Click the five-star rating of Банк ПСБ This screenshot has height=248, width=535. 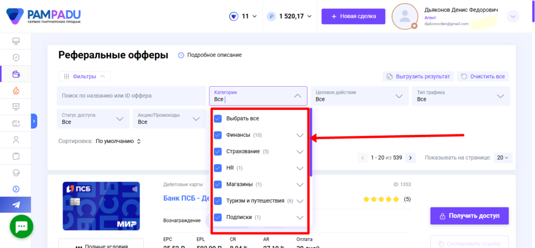pyautogui.click(x=381, y=199)
